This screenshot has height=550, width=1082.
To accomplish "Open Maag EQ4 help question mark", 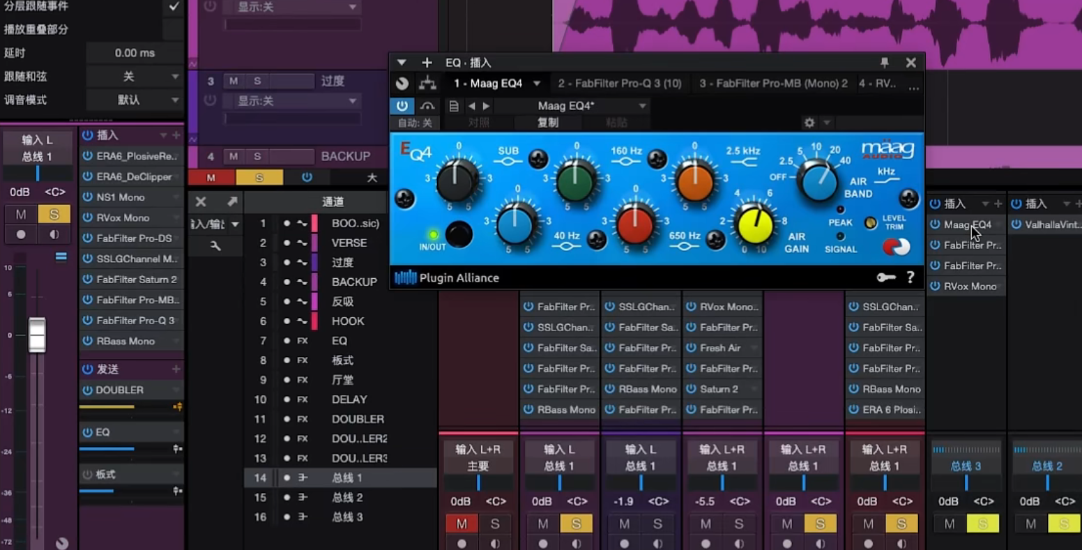I will point(910,277).
